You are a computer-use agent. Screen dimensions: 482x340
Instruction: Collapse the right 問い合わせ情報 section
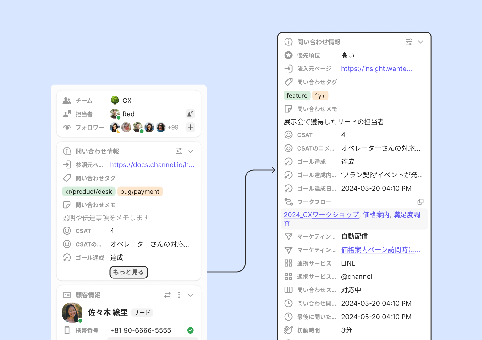(420, 42)
